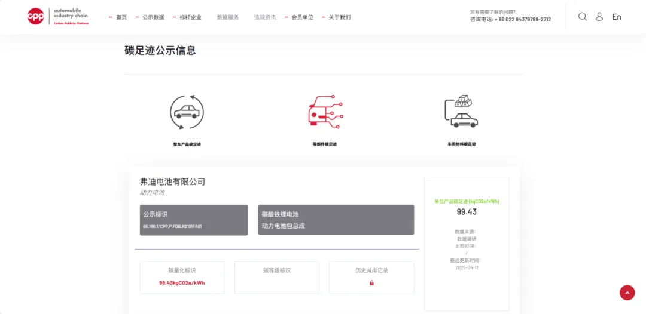Click the red value 99.43kgCO2e/kWh
Image resolution: width=646 pixels, height=314 pixels.
182,283
